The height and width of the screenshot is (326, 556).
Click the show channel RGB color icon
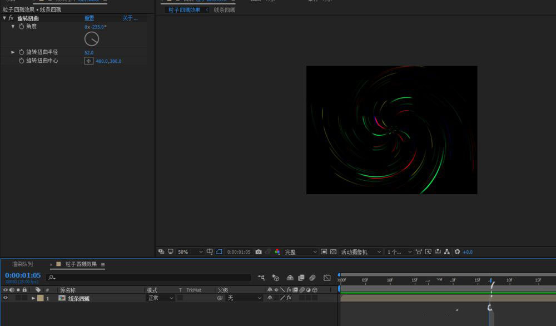point(277,252)
